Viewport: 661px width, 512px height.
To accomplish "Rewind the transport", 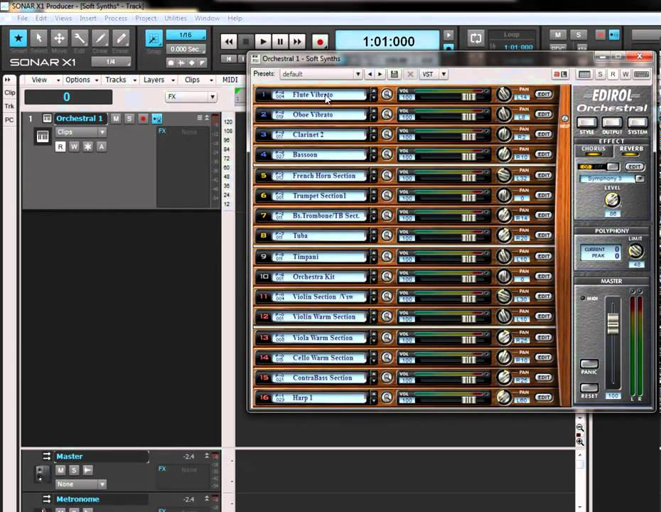I will click(x=228, y=41).
